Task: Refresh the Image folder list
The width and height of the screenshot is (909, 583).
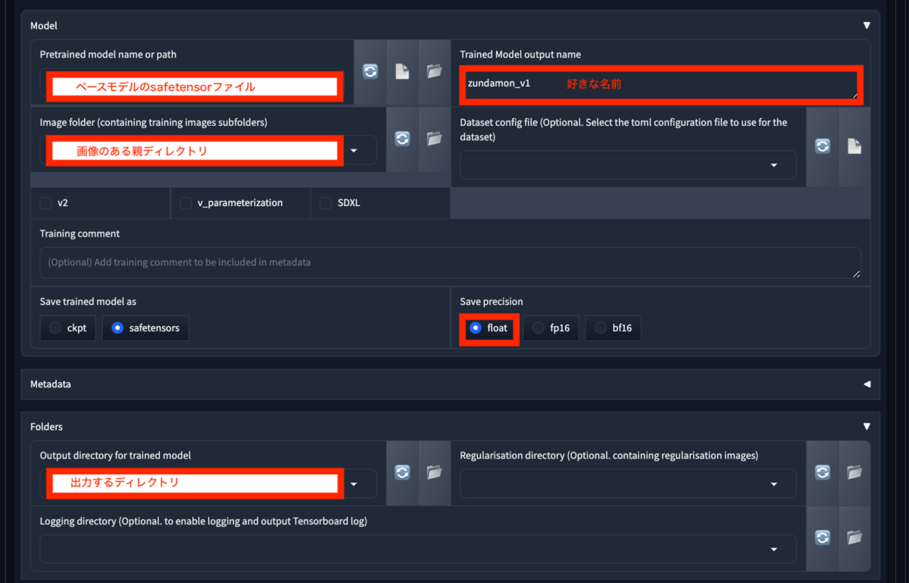Action: tap(402, 139)
